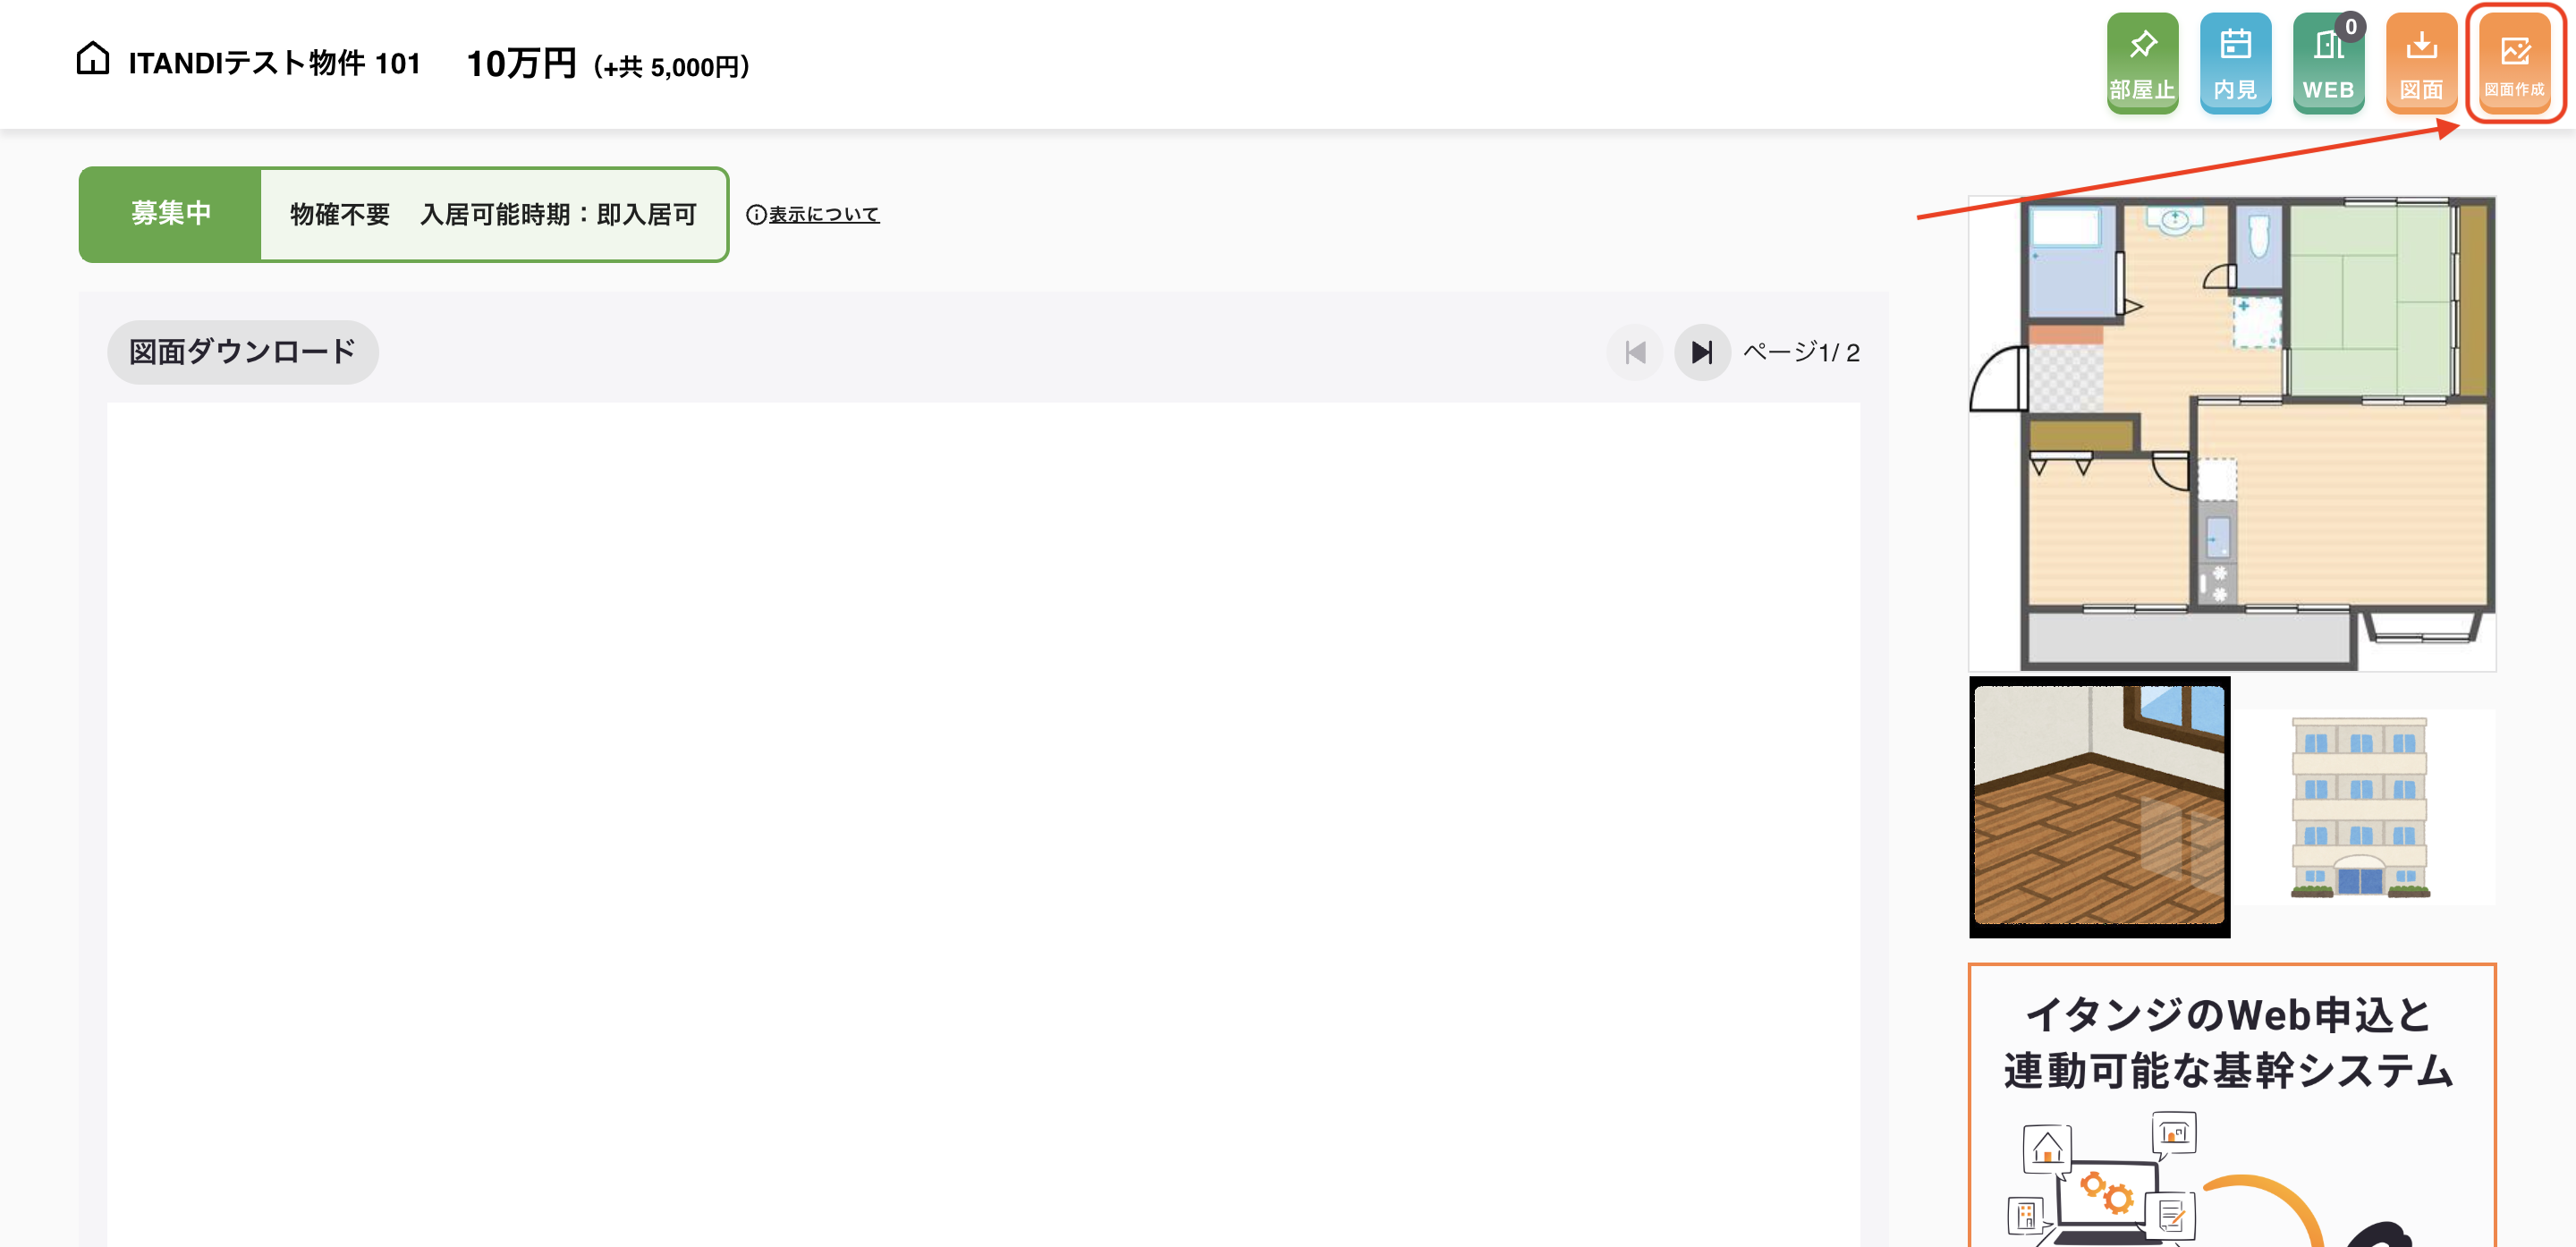Click the house icon beside the property name
2576x1247 pixels.
click(x=93, y=59)
